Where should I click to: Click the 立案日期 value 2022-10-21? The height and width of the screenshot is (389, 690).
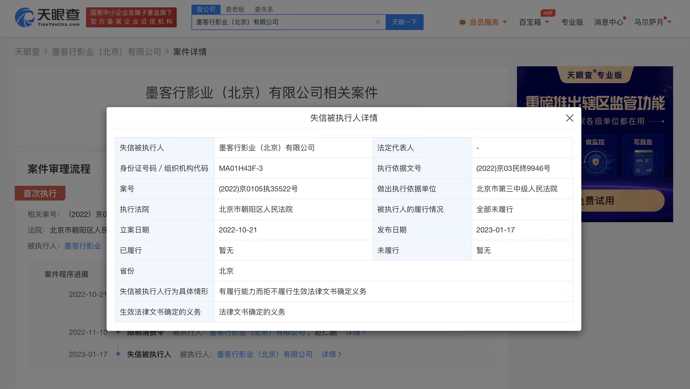tap(238, 230)
